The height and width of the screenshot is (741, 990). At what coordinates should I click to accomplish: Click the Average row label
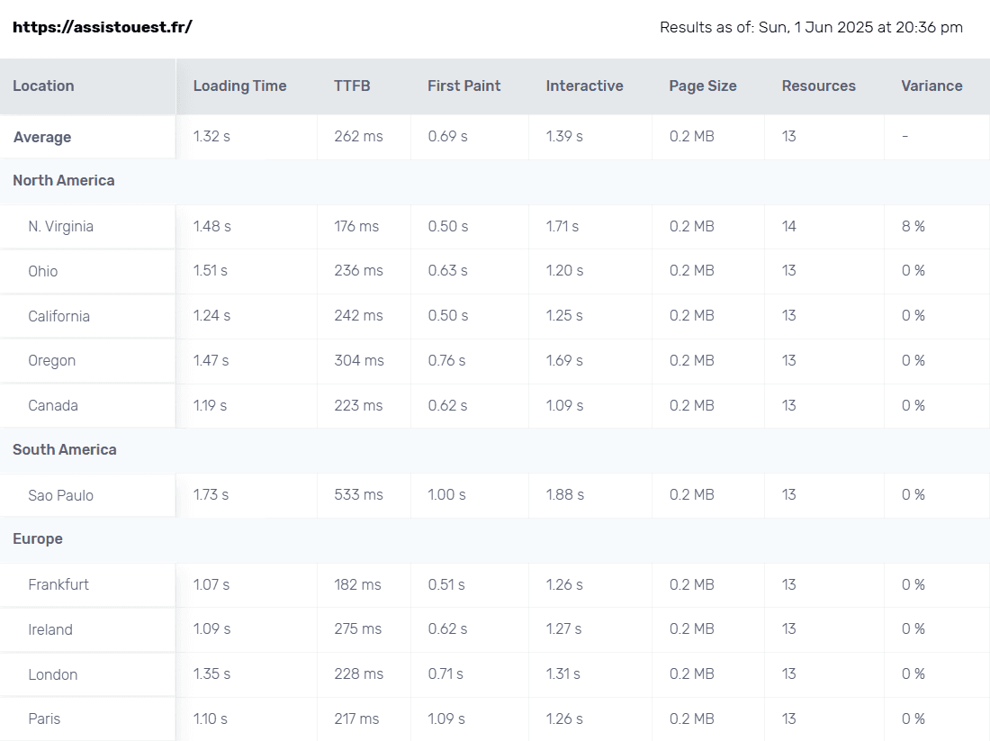click(42, 138)
